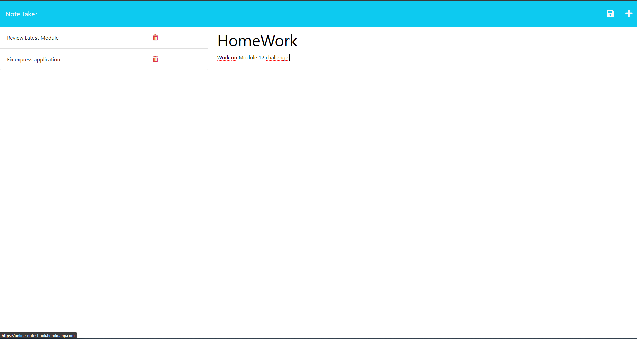Click the online-note-book.herokuapp.com status link
The image size is (637, 339).
tap(38, 335)
